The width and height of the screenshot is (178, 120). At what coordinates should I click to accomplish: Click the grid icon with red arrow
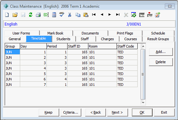pyautogui.click(x=150, y=14)
